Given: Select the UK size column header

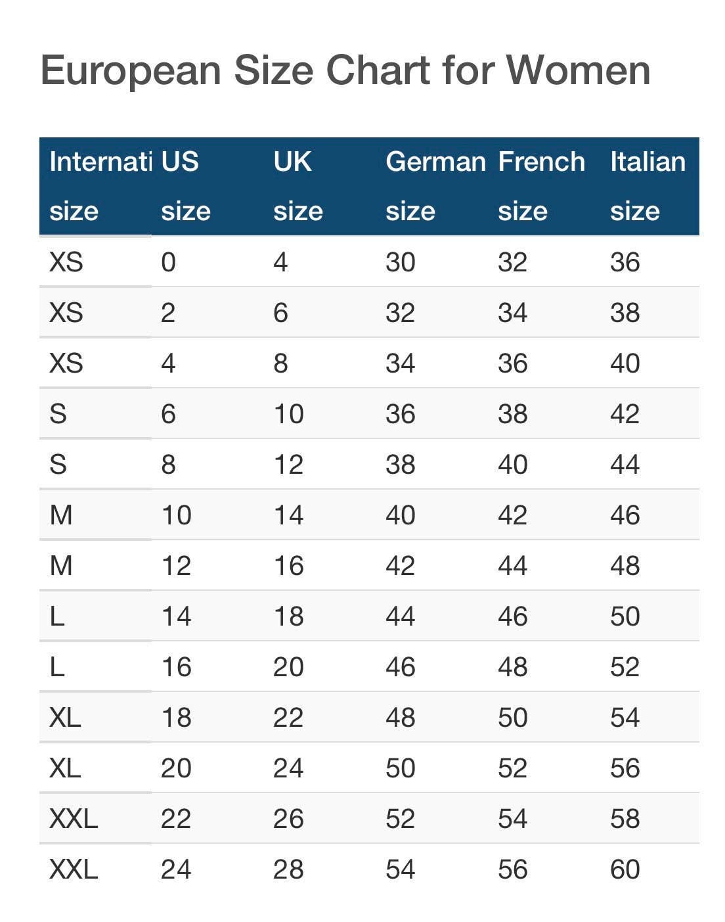Looking at the screenshot, I should coord(298,186).
